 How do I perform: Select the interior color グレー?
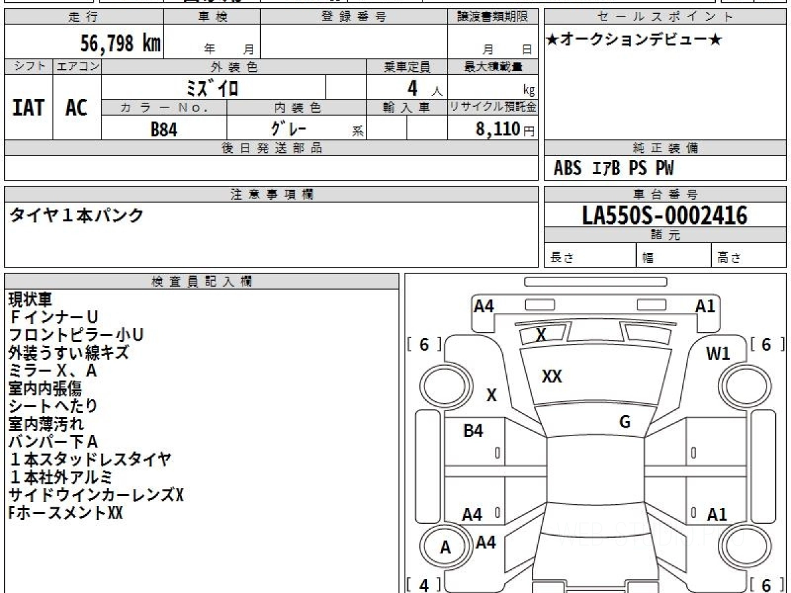(x=289, y=128)
